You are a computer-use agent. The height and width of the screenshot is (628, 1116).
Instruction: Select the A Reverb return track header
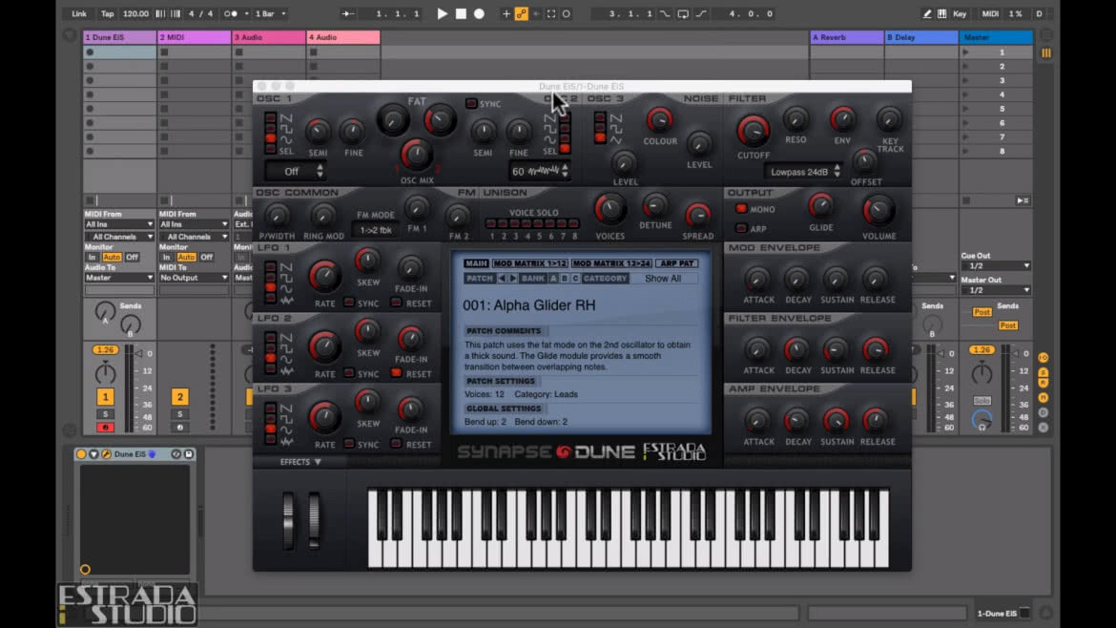(x=846, y=37)
